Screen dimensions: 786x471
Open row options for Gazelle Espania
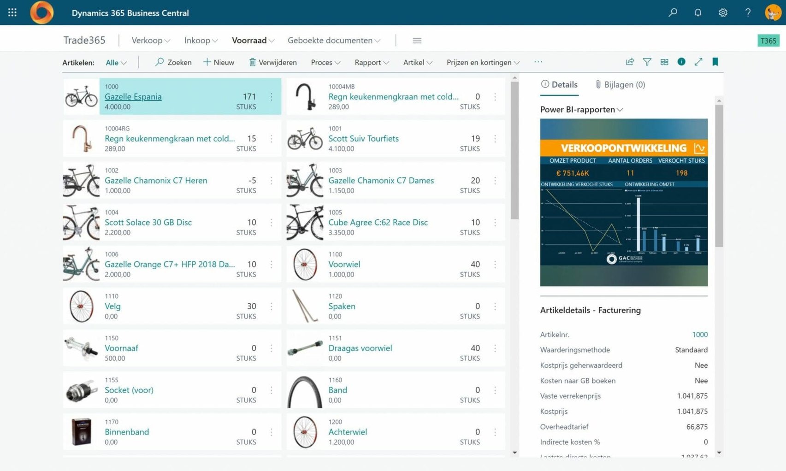click(271, 97)
